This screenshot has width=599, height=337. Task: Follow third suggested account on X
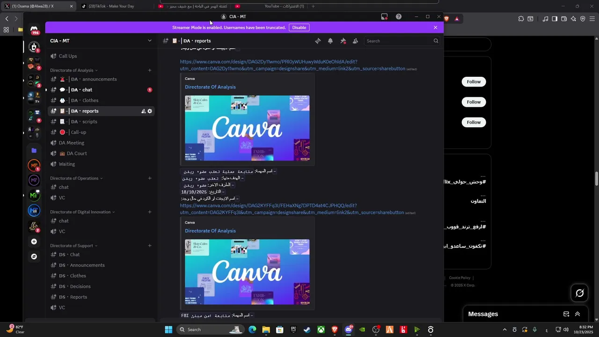(474, 122)
